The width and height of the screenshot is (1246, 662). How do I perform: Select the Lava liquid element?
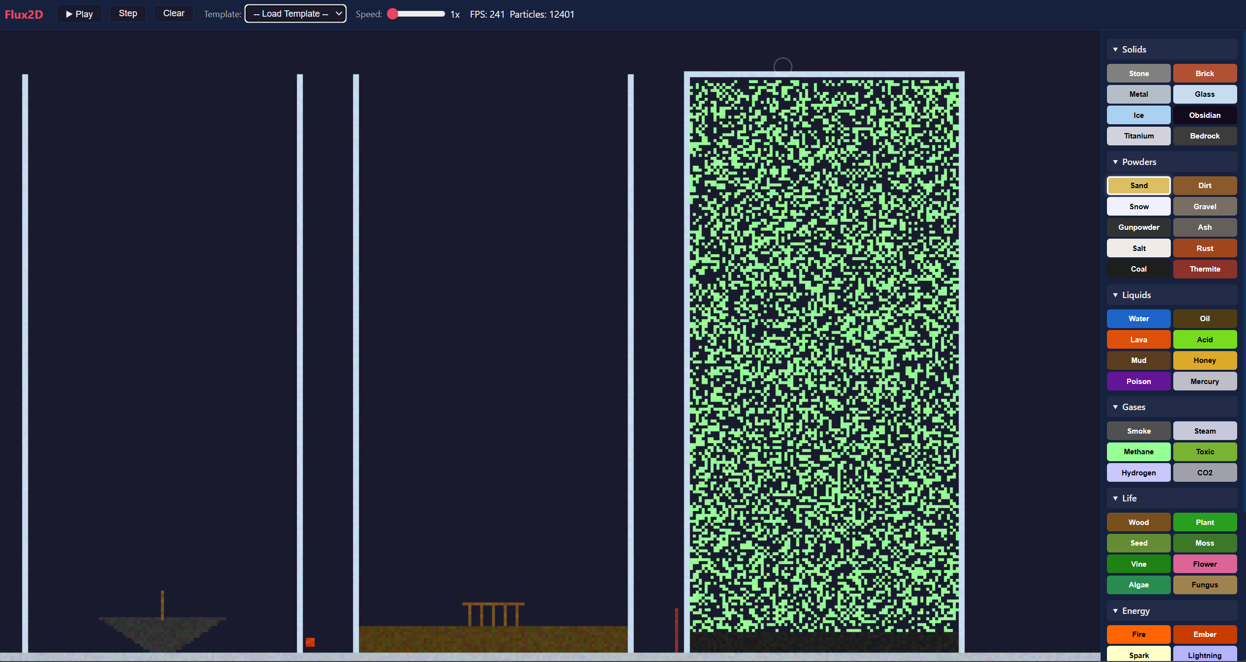tap(1138, 339)
